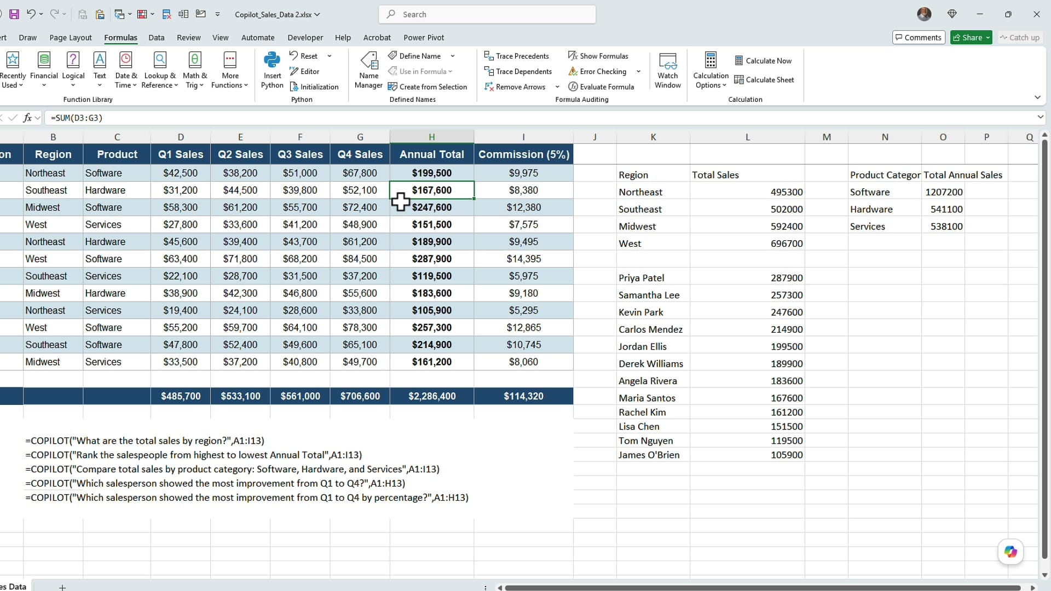
Task: Click Trace Dependents
Action: click(x=518, y=71)
